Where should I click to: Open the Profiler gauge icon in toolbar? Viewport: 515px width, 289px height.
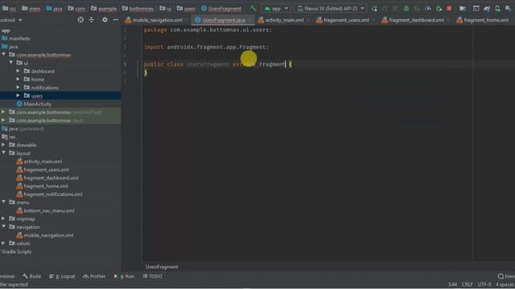click(427, 9)
